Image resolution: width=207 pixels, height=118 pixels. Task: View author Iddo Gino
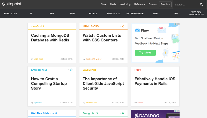pyautogui.click(x=38, y=59)
